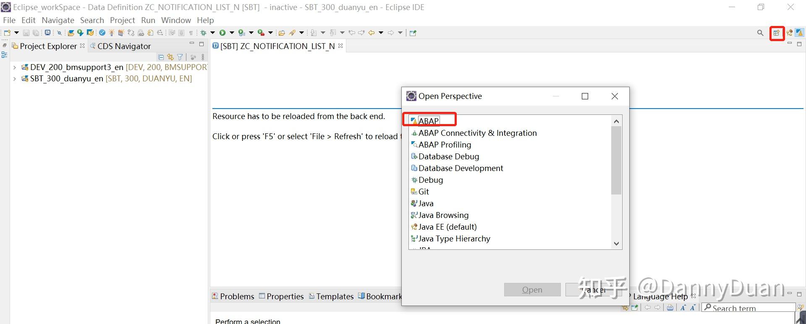Switch to the Project Explorer tab
The width and height of the screenshot is (806, 324).
coord(48,46)
